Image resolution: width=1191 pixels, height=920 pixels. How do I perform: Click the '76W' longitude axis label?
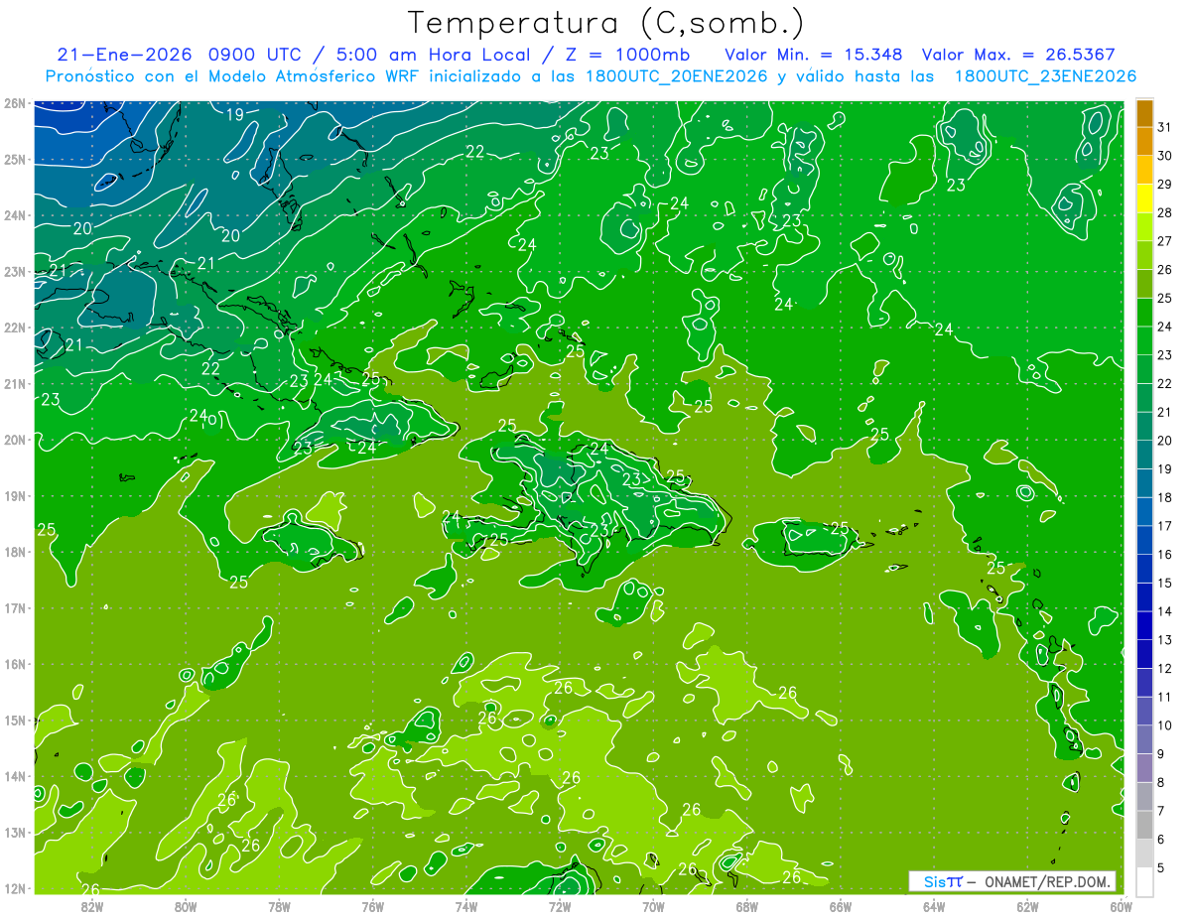pyautogui.click(x=373, y=905)
